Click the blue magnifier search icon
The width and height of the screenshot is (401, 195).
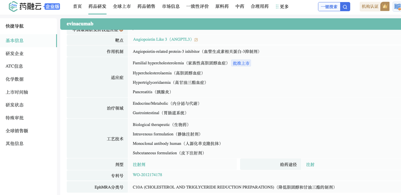point(345,7)
